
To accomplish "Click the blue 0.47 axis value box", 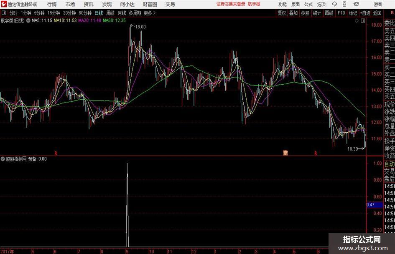I will pos(375,205).
